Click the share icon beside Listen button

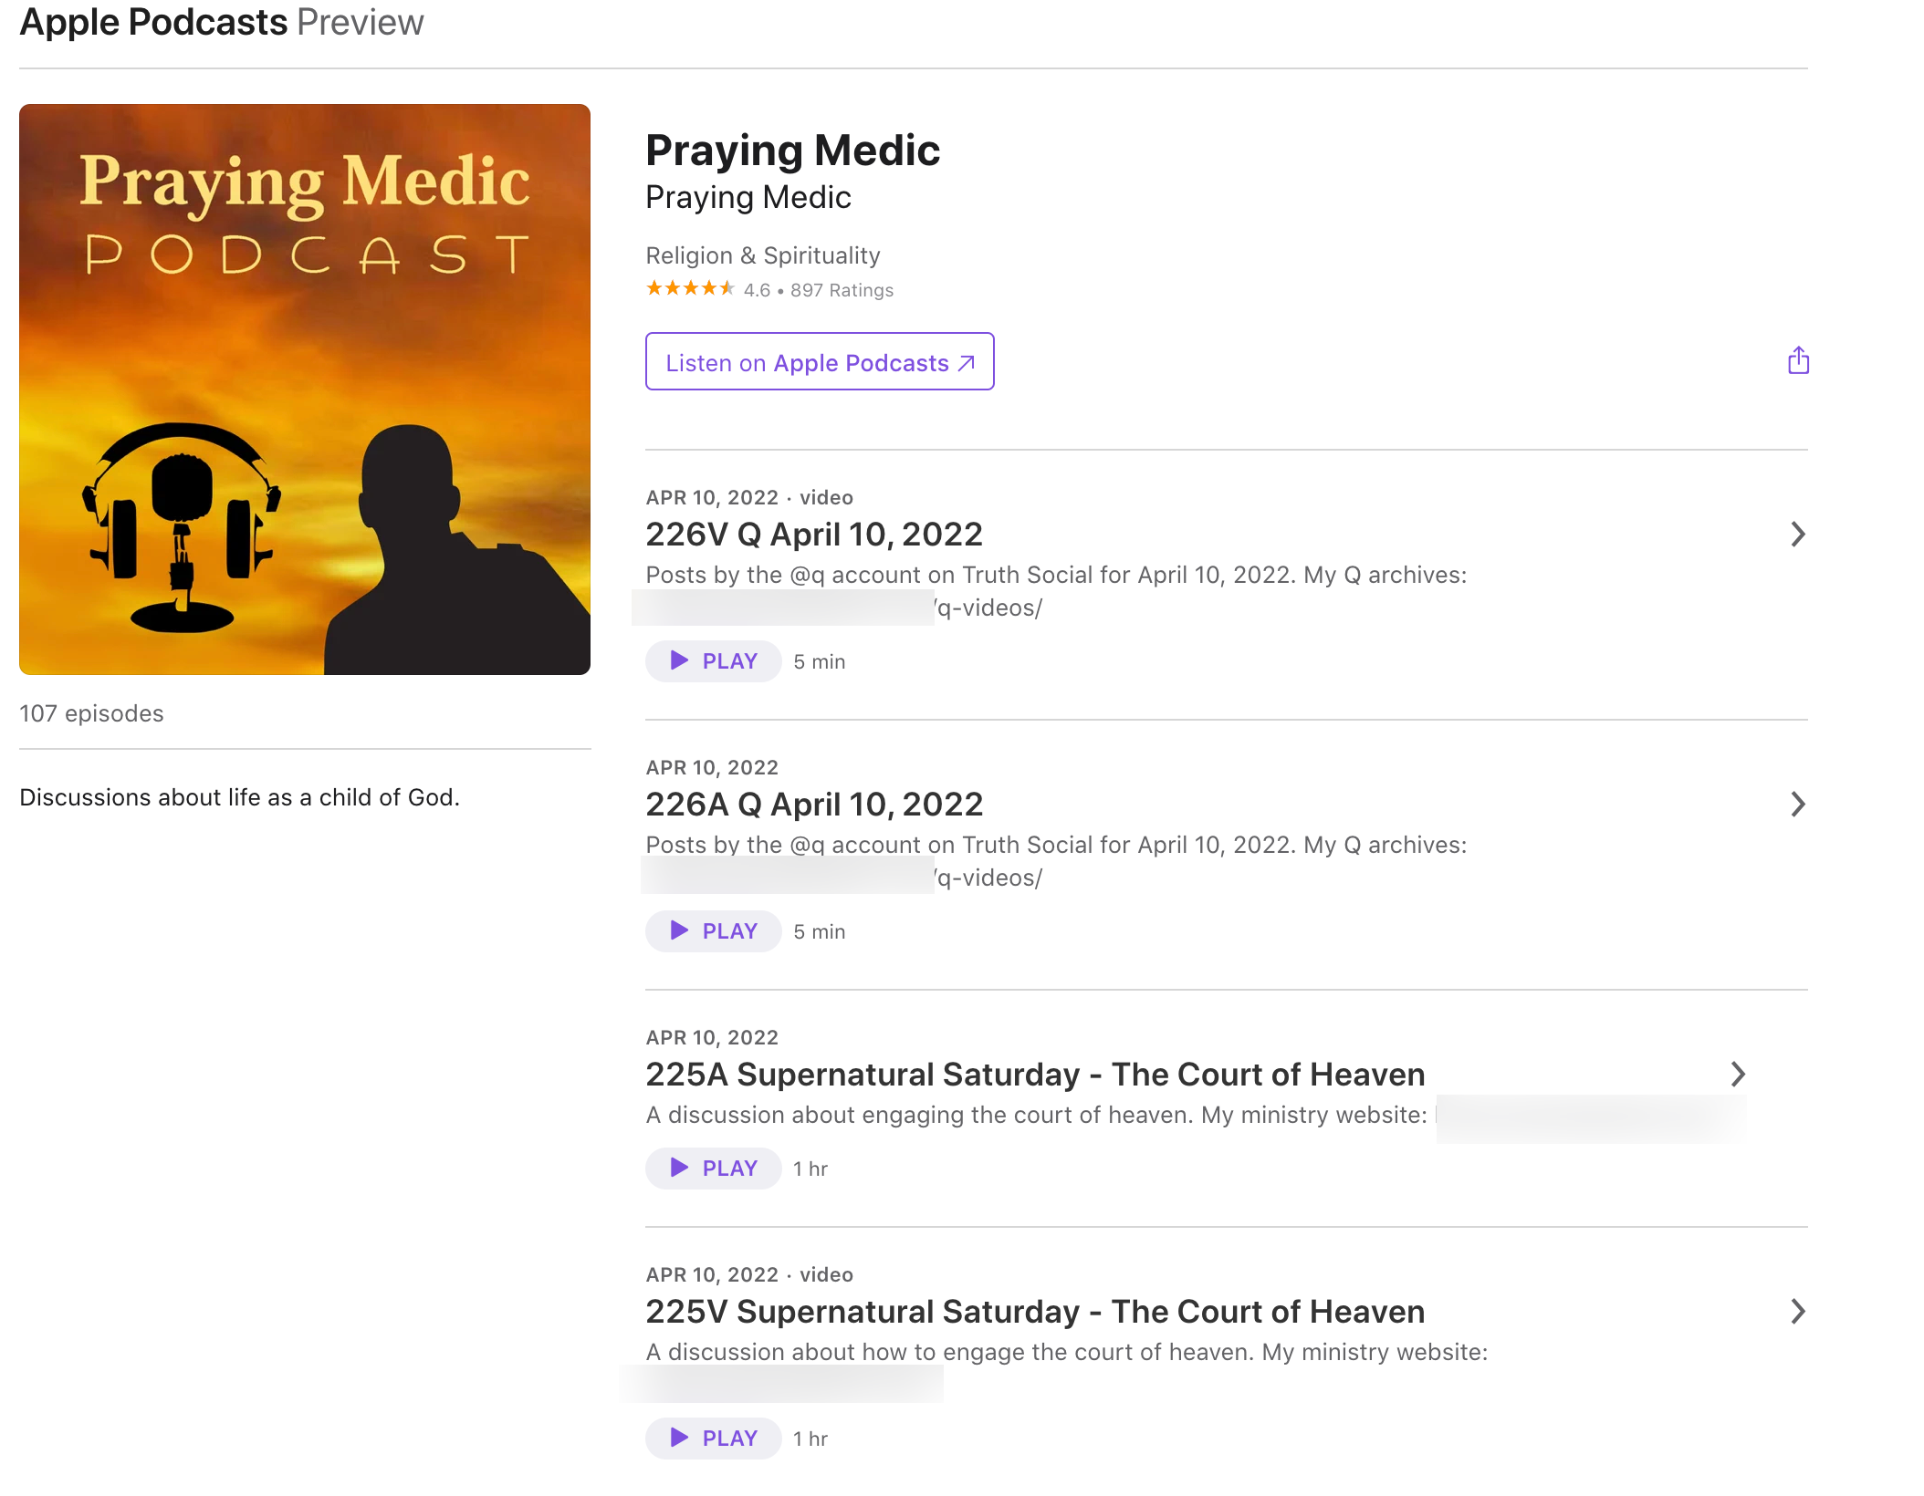[x=1797, y=360]
